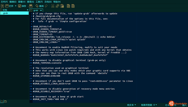Click the #GRUB_BADRAM line

point(71,55)
